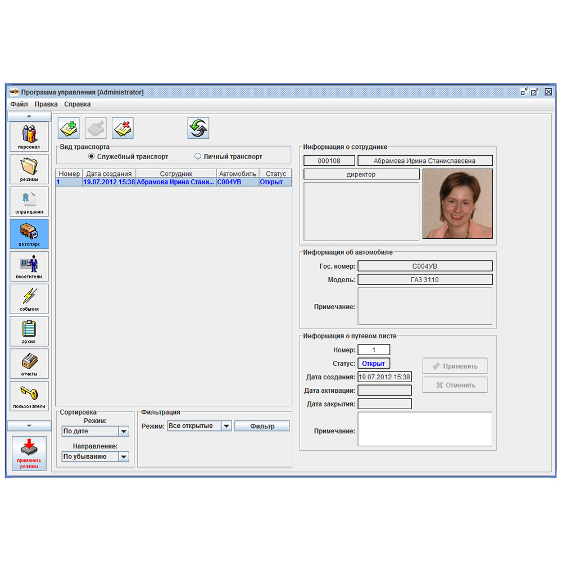The width and height of the screenshot is (562, 562).
Task: Open the персонал section in sidebar
Action: 29,137
